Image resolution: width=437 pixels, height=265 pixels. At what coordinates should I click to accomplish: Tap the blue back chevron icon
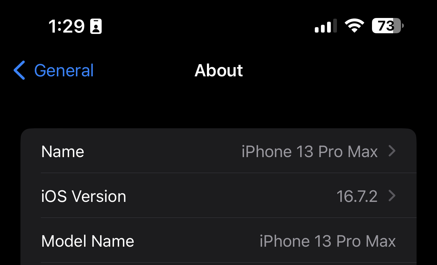19,70
